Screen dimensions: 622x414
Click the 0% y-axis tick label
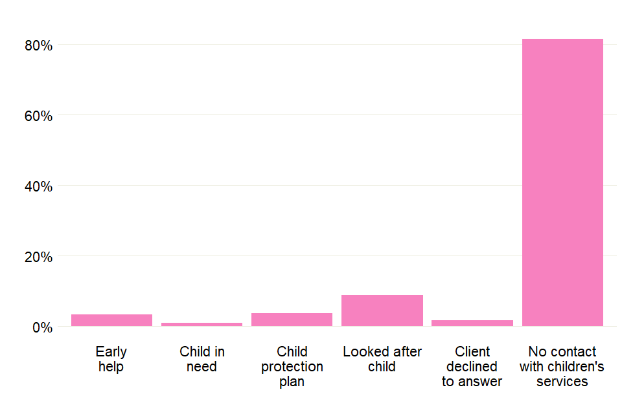click(40, 327)
